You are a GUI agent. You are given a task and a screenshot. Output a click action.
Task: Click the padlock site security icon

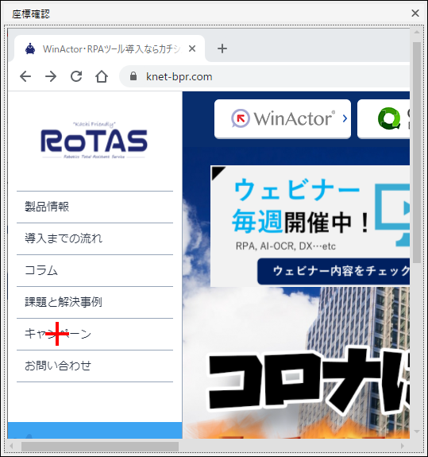point(133,76)
